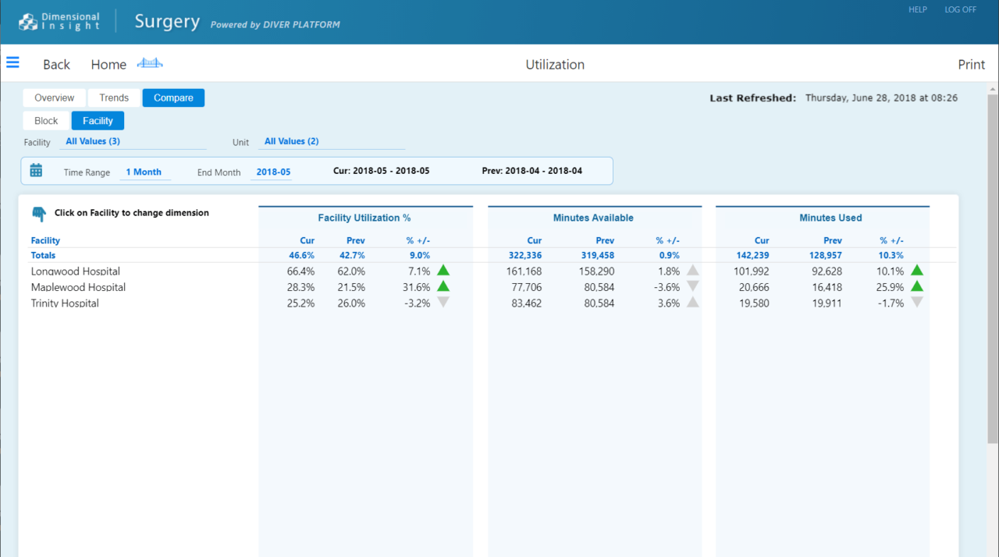
Task: Switch to the Overview tab
Action: (54, 98)
